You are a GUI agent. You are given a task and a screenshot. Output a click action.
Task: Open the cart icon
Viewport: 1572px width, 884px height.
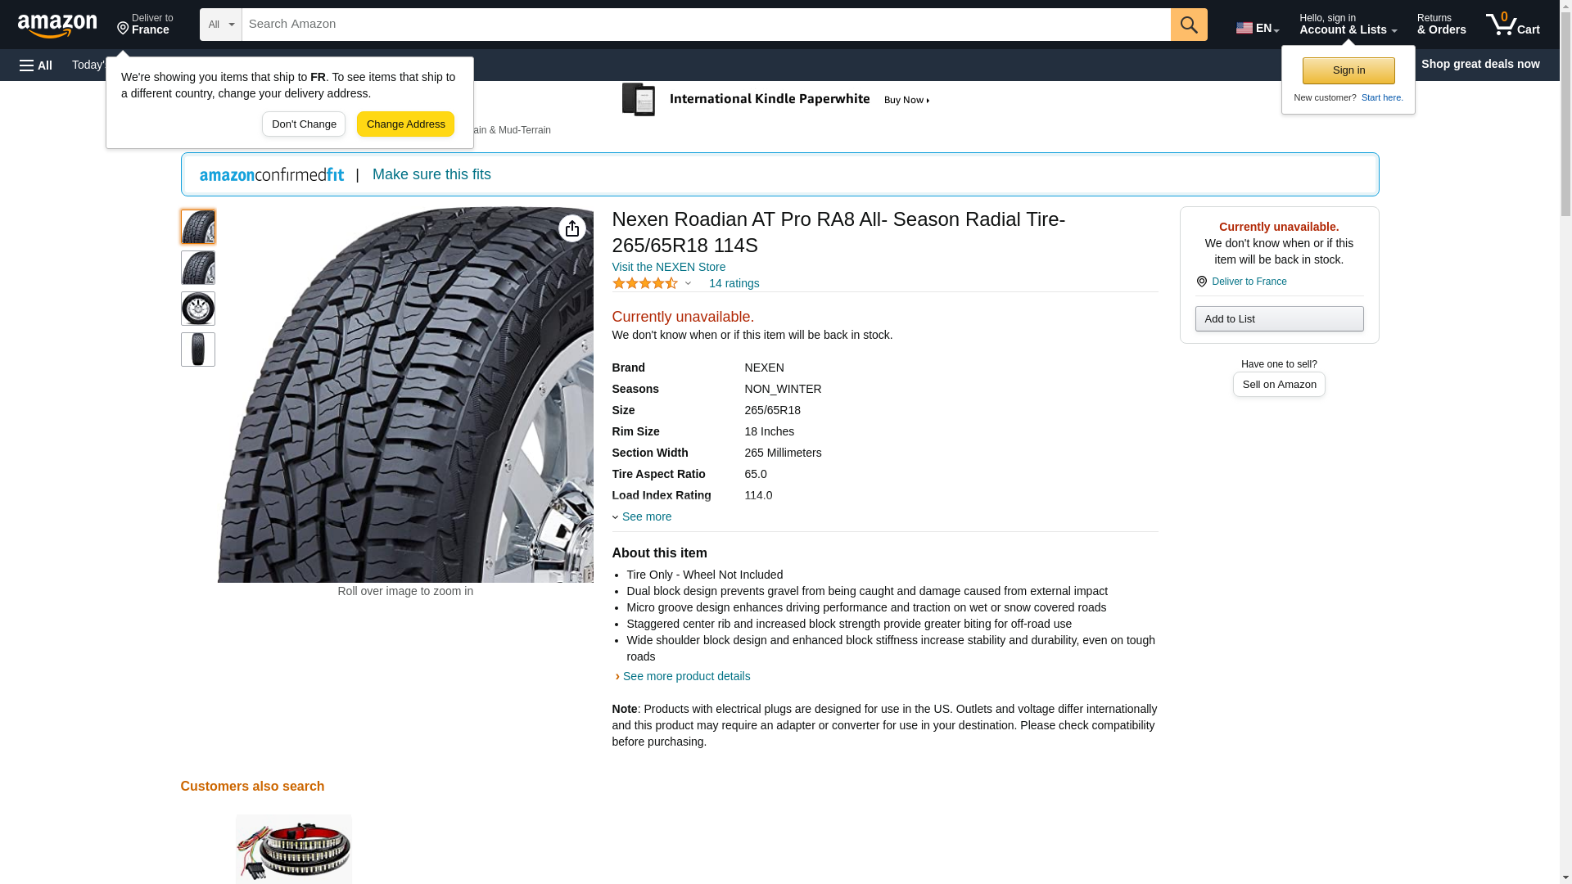1513,25
